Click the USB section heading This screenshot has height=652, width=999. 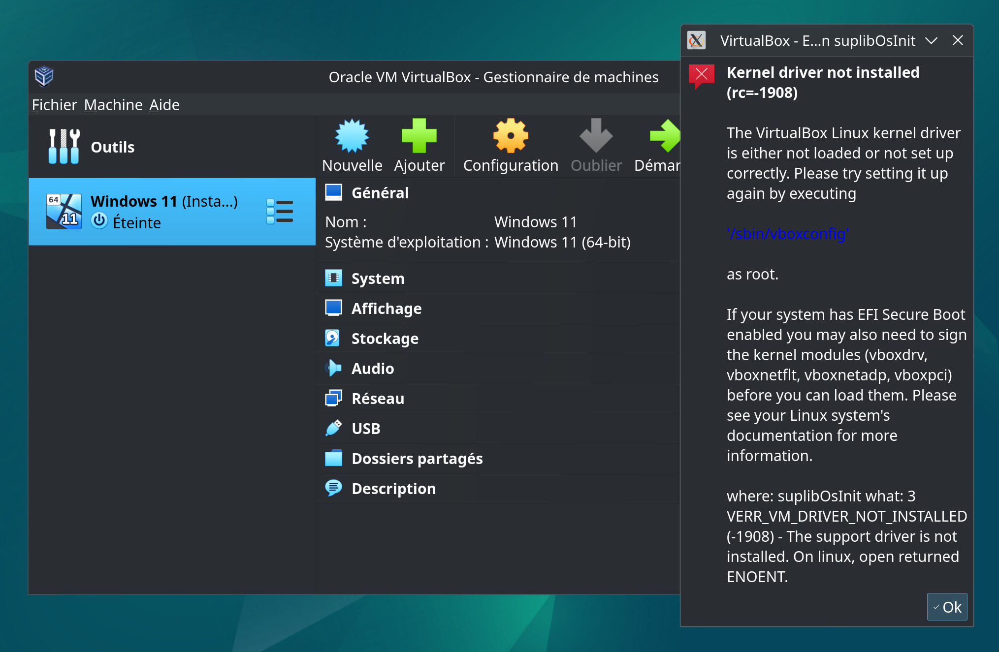(366, 429)
